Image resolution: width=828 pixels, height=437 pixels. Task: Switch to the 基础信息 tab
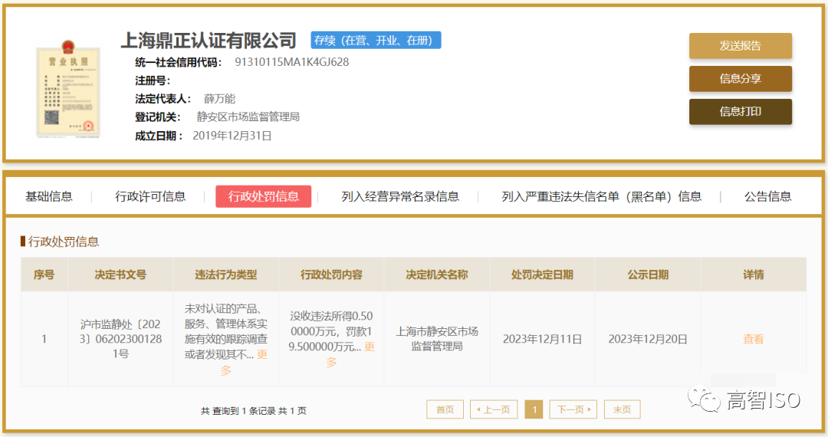(x=49, y=197)
